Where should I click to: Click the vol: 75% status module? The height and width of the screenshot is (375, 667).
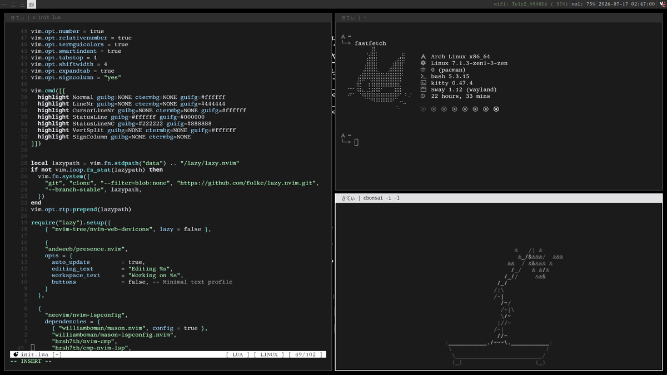point(583,4)
